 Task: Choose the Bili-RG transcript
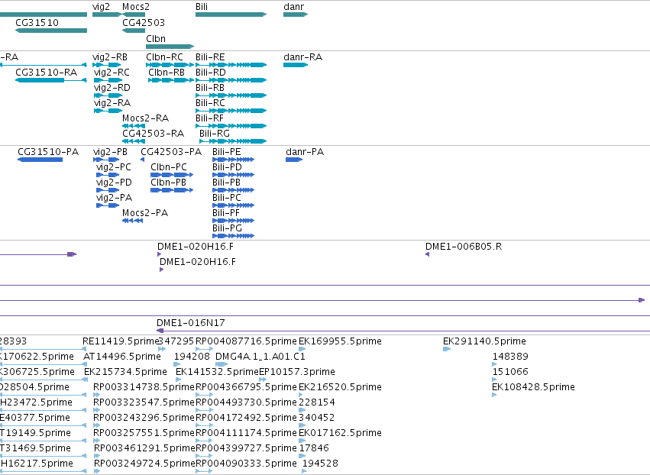click(x=233, y=141)
